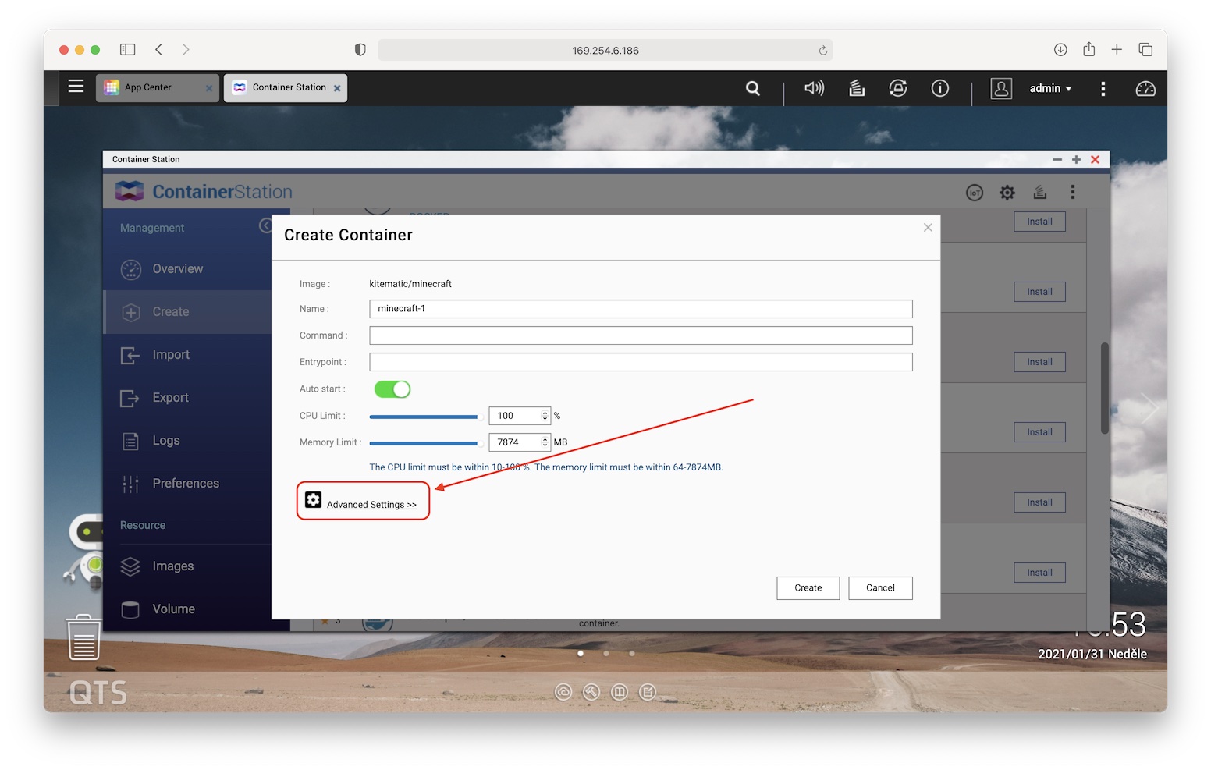Open the info notifications icon
The width and height of the screenshot is (1211, 770).
(x=939, y=88)
